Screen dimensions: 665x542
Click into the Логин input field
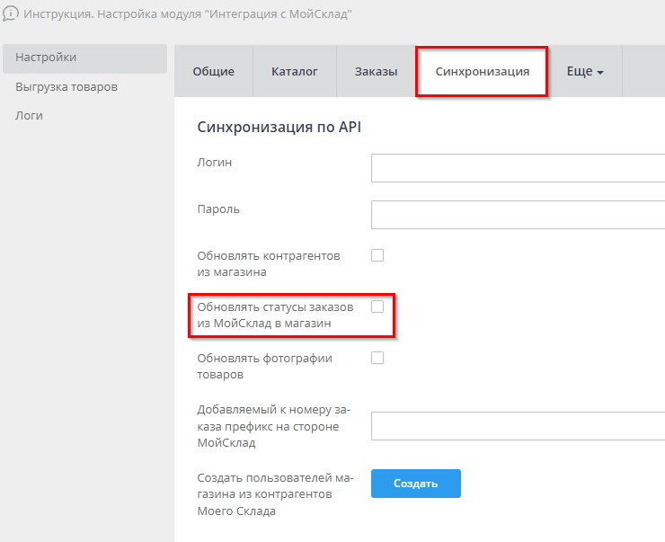click(x=518, y=168)
